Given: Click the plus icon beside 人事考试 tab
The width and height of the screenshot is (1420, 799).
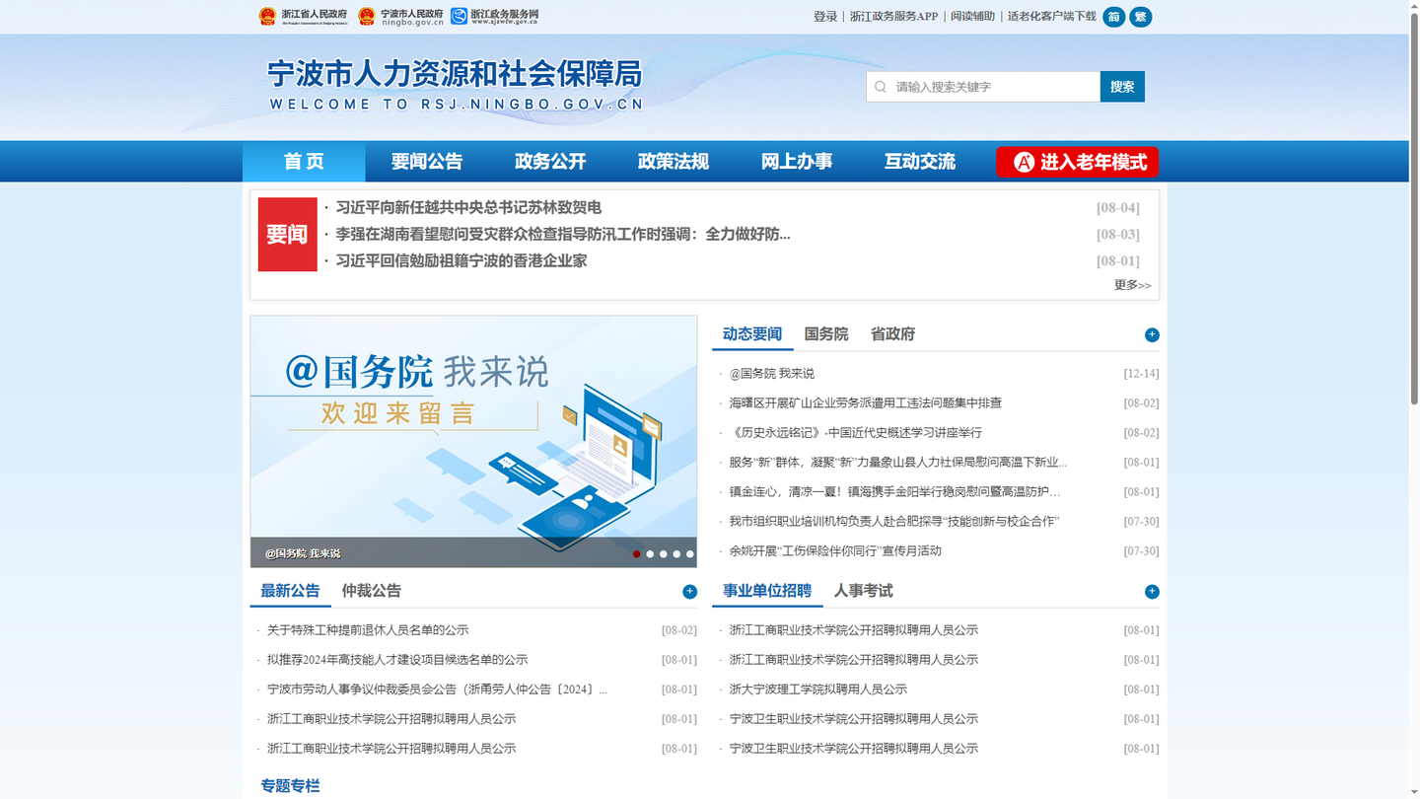Looking at the screenshot, I should [1152, 592].
